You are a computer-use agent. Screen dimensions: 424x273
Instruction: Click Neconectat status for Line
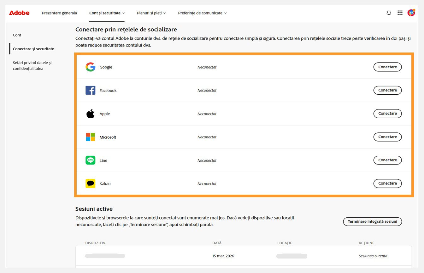(x=207, y=160)
